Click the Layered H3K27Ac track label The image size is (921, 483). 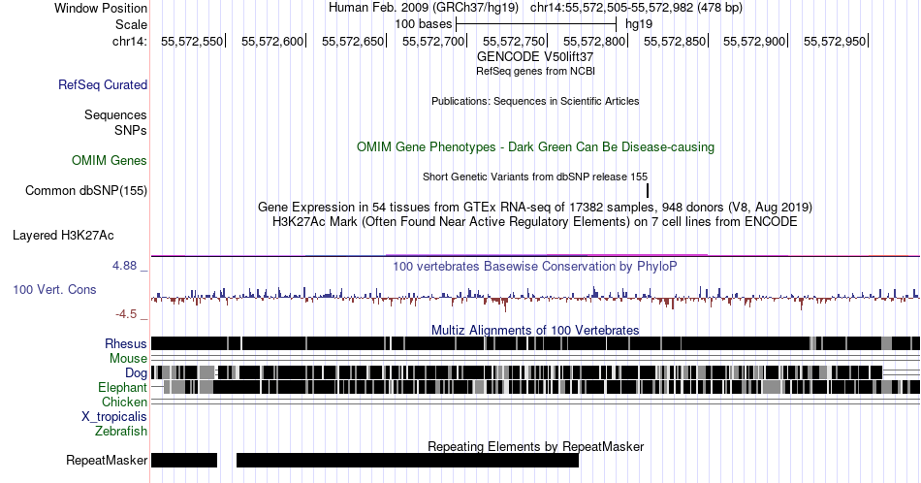(x=63, y=235)
